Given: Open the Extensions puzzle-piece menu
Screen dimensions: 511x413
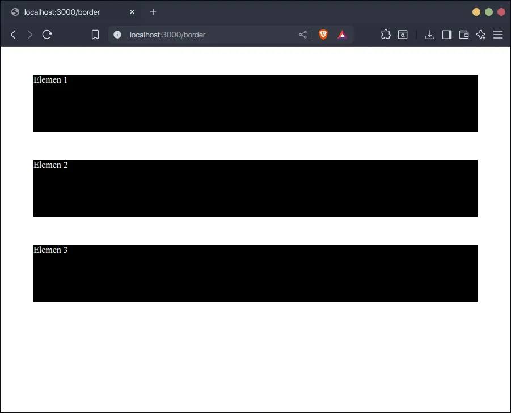Looking at the screenshot, I should [x=386, y=35].
